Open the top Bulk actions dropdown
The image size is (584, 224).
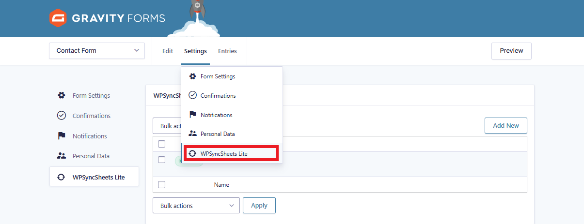[167, 126]
